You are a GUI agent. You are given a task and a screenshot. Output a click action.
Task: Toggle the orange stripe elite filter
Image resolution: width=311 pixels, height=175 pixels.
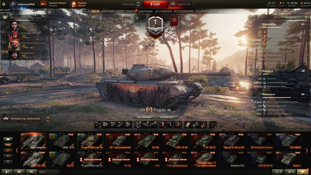8,150
